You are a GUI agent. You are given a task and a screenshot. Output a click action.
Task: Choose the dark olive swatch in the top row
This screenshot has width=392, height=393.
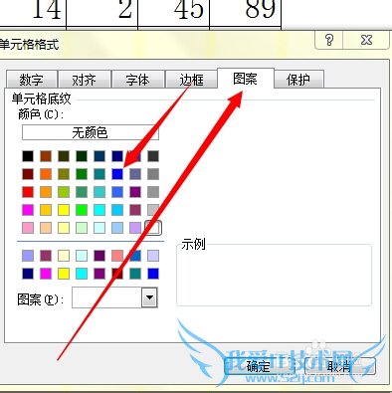[64, 156]
